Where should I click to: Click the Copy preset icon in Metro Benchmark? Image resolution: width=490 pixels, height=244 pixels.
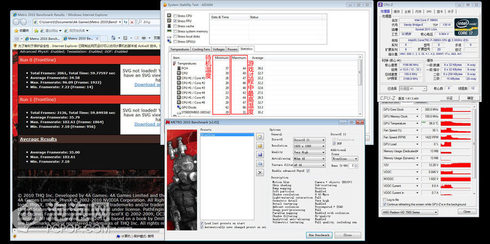tap(260, 164)
